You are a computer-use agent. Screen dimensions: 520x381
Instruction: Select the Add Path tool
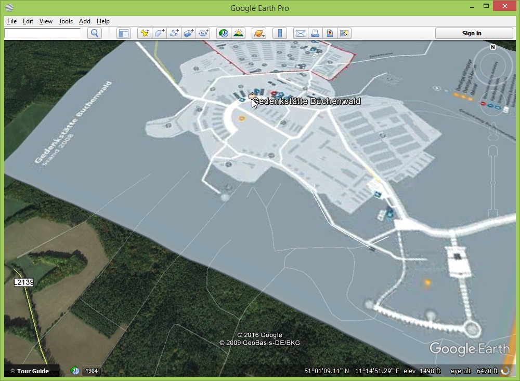174,33
